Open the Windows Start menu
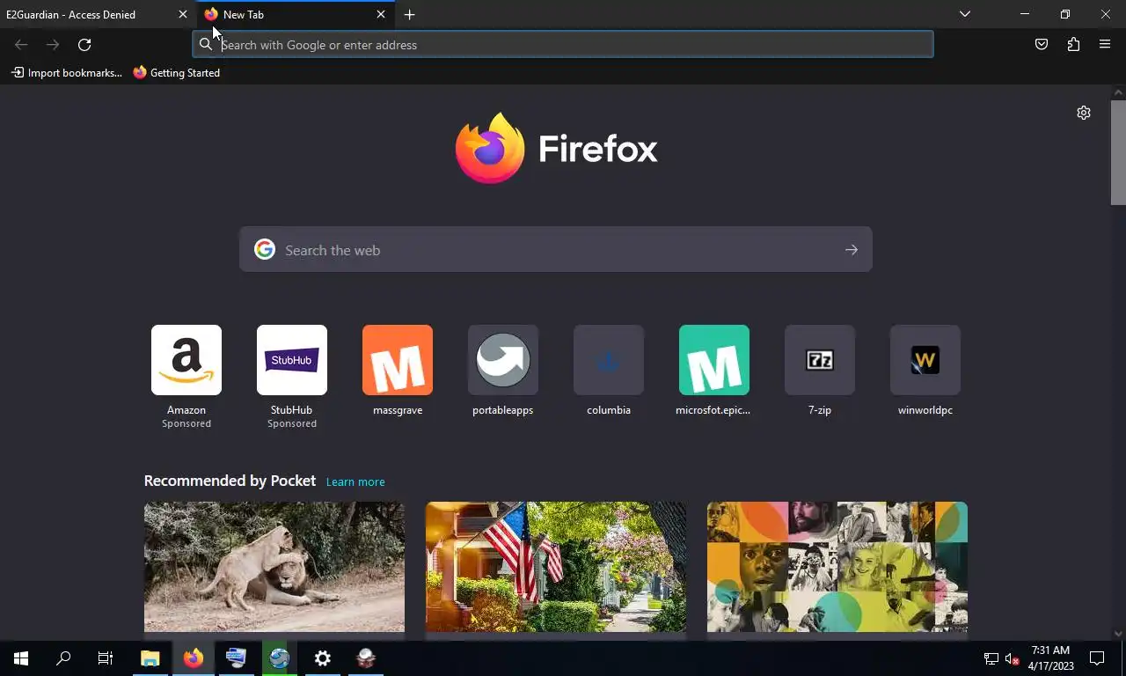Screen dimensions: 1126x676 [x=21, y=658]
